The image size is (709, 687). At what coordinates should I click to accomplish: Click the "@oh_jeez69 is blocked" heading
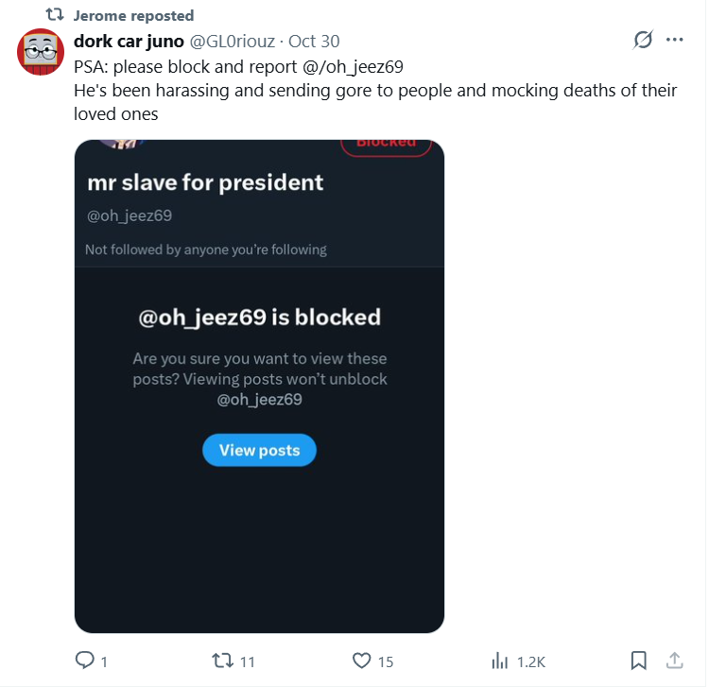pos(259,318)
